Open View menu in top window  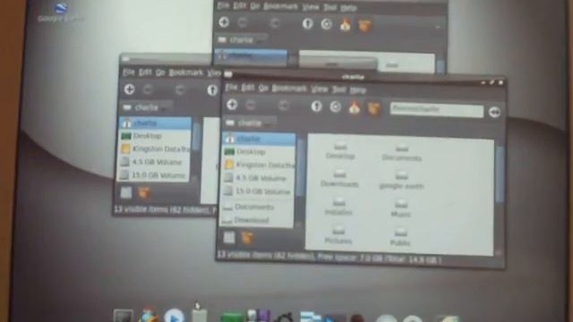tap(311, 7)
